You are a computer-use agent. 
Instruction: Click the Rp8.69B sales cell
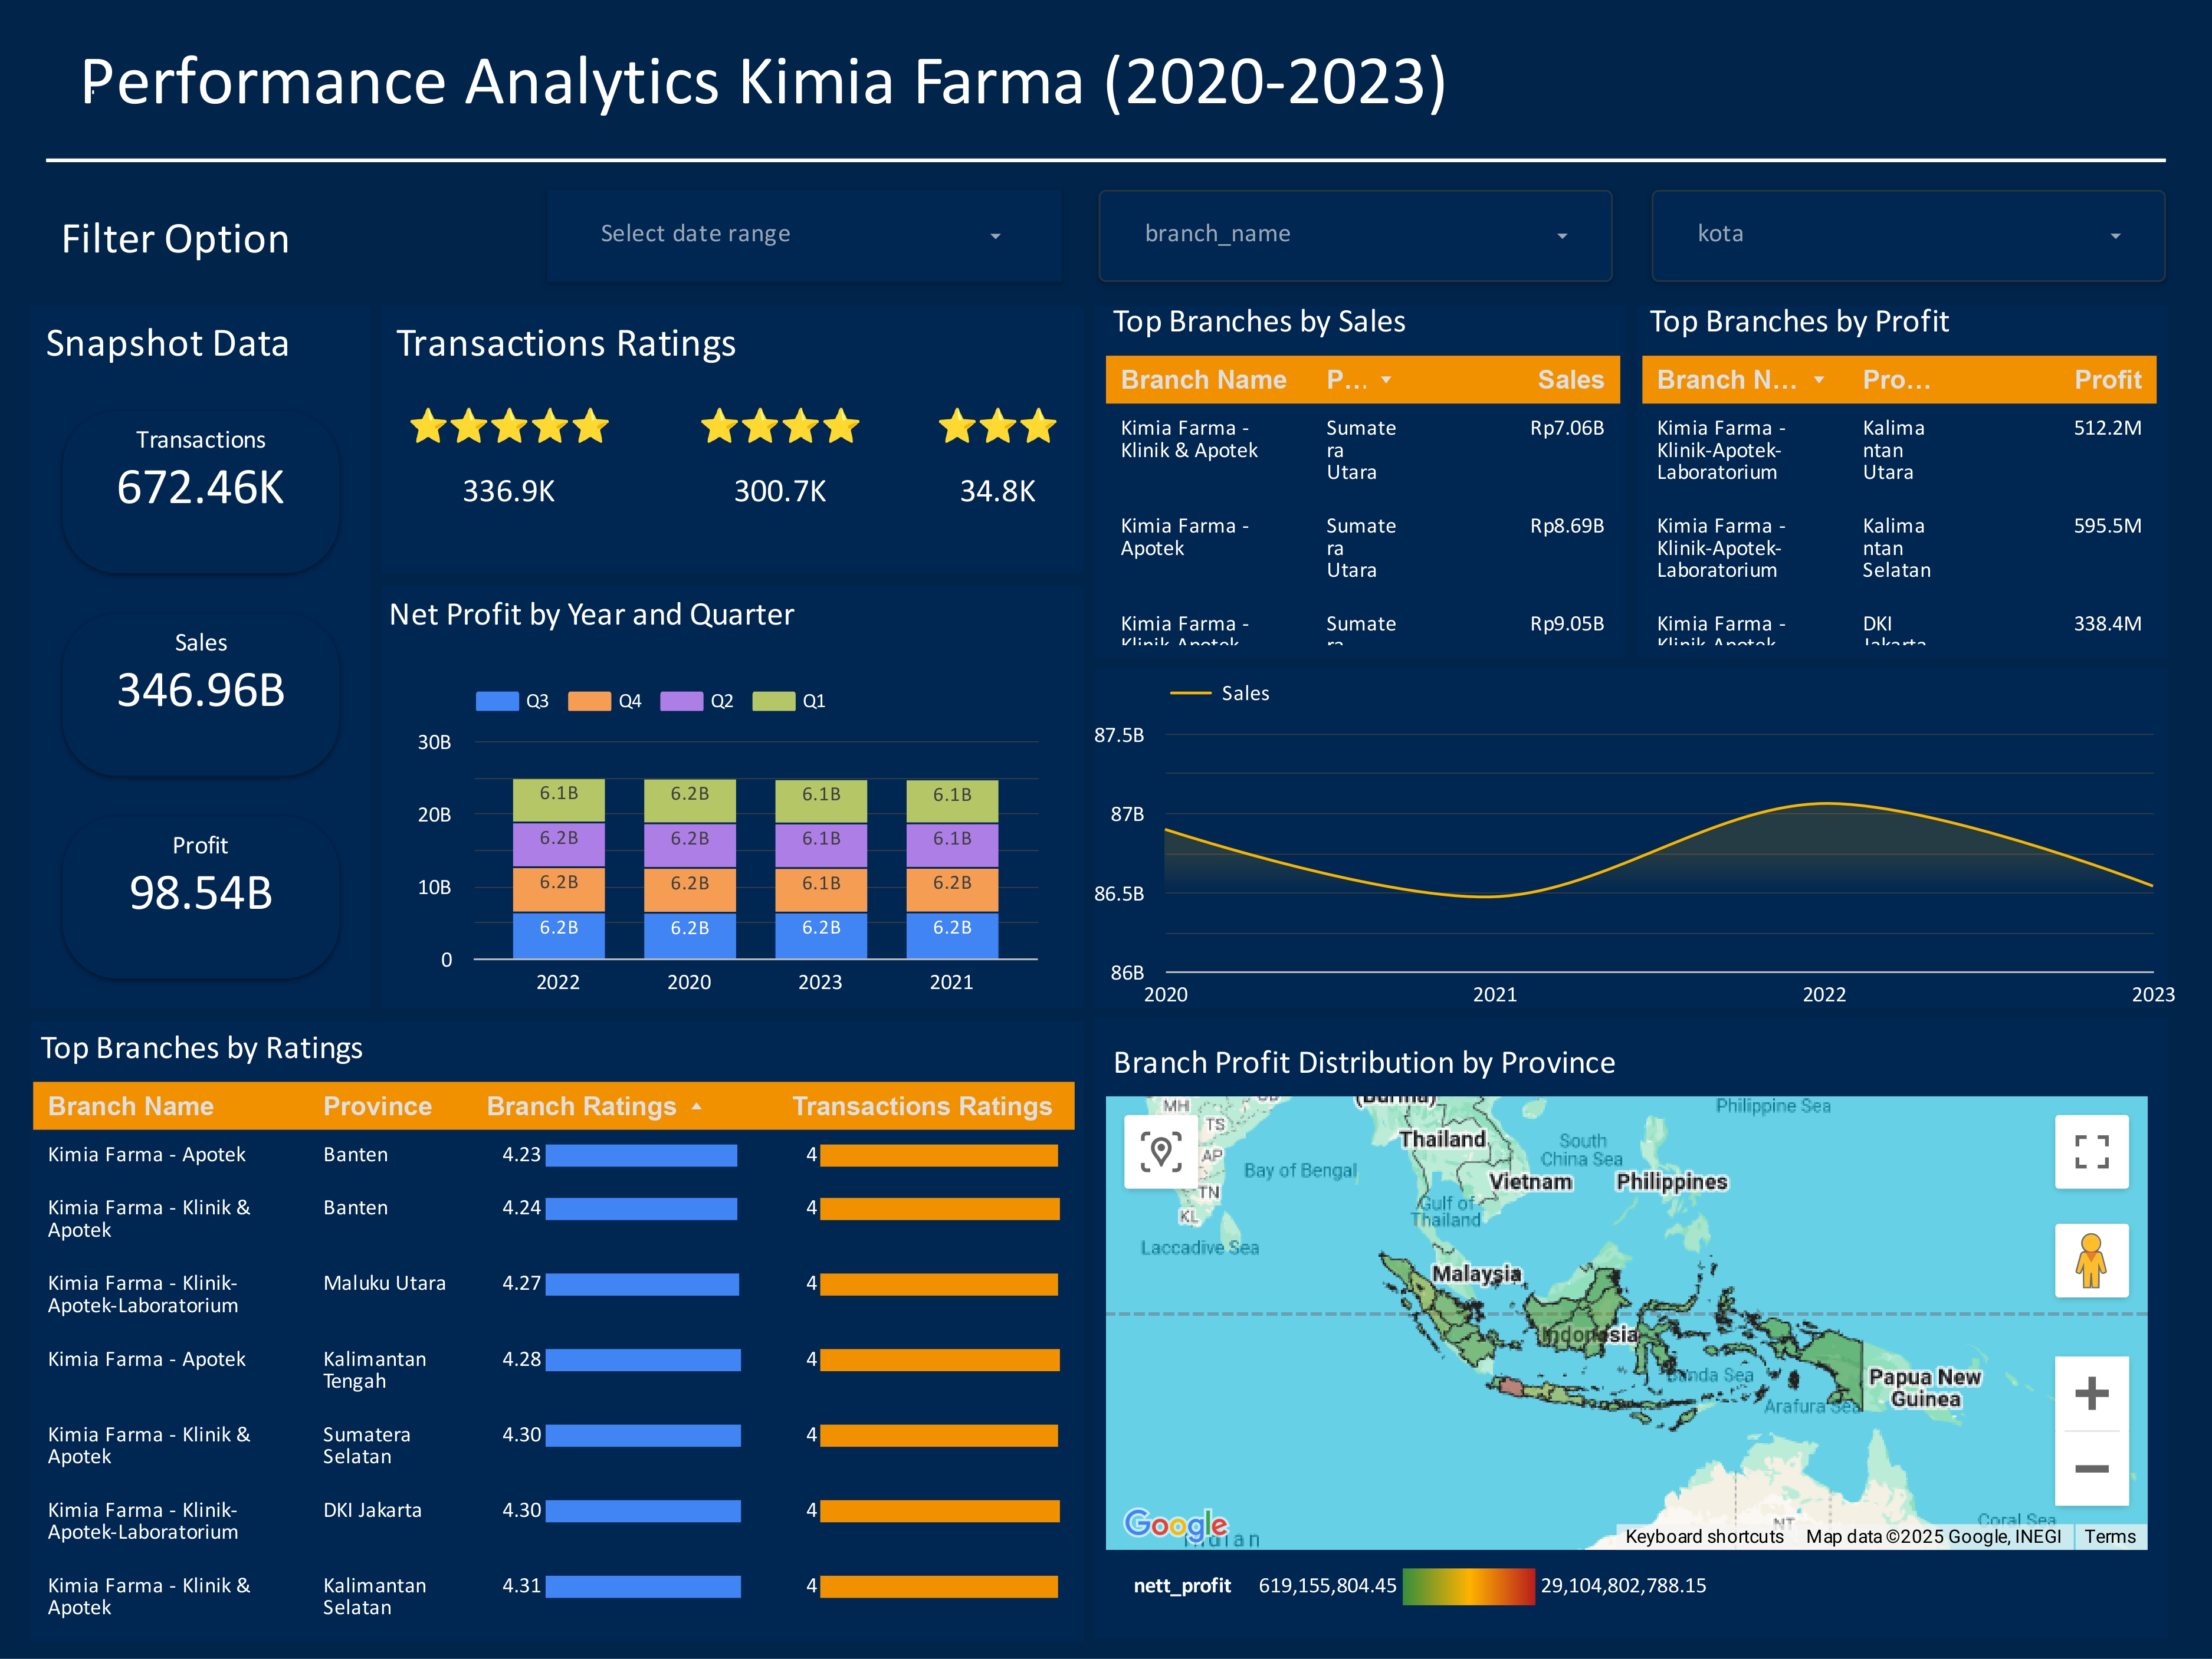click(x=1566, y=526)
